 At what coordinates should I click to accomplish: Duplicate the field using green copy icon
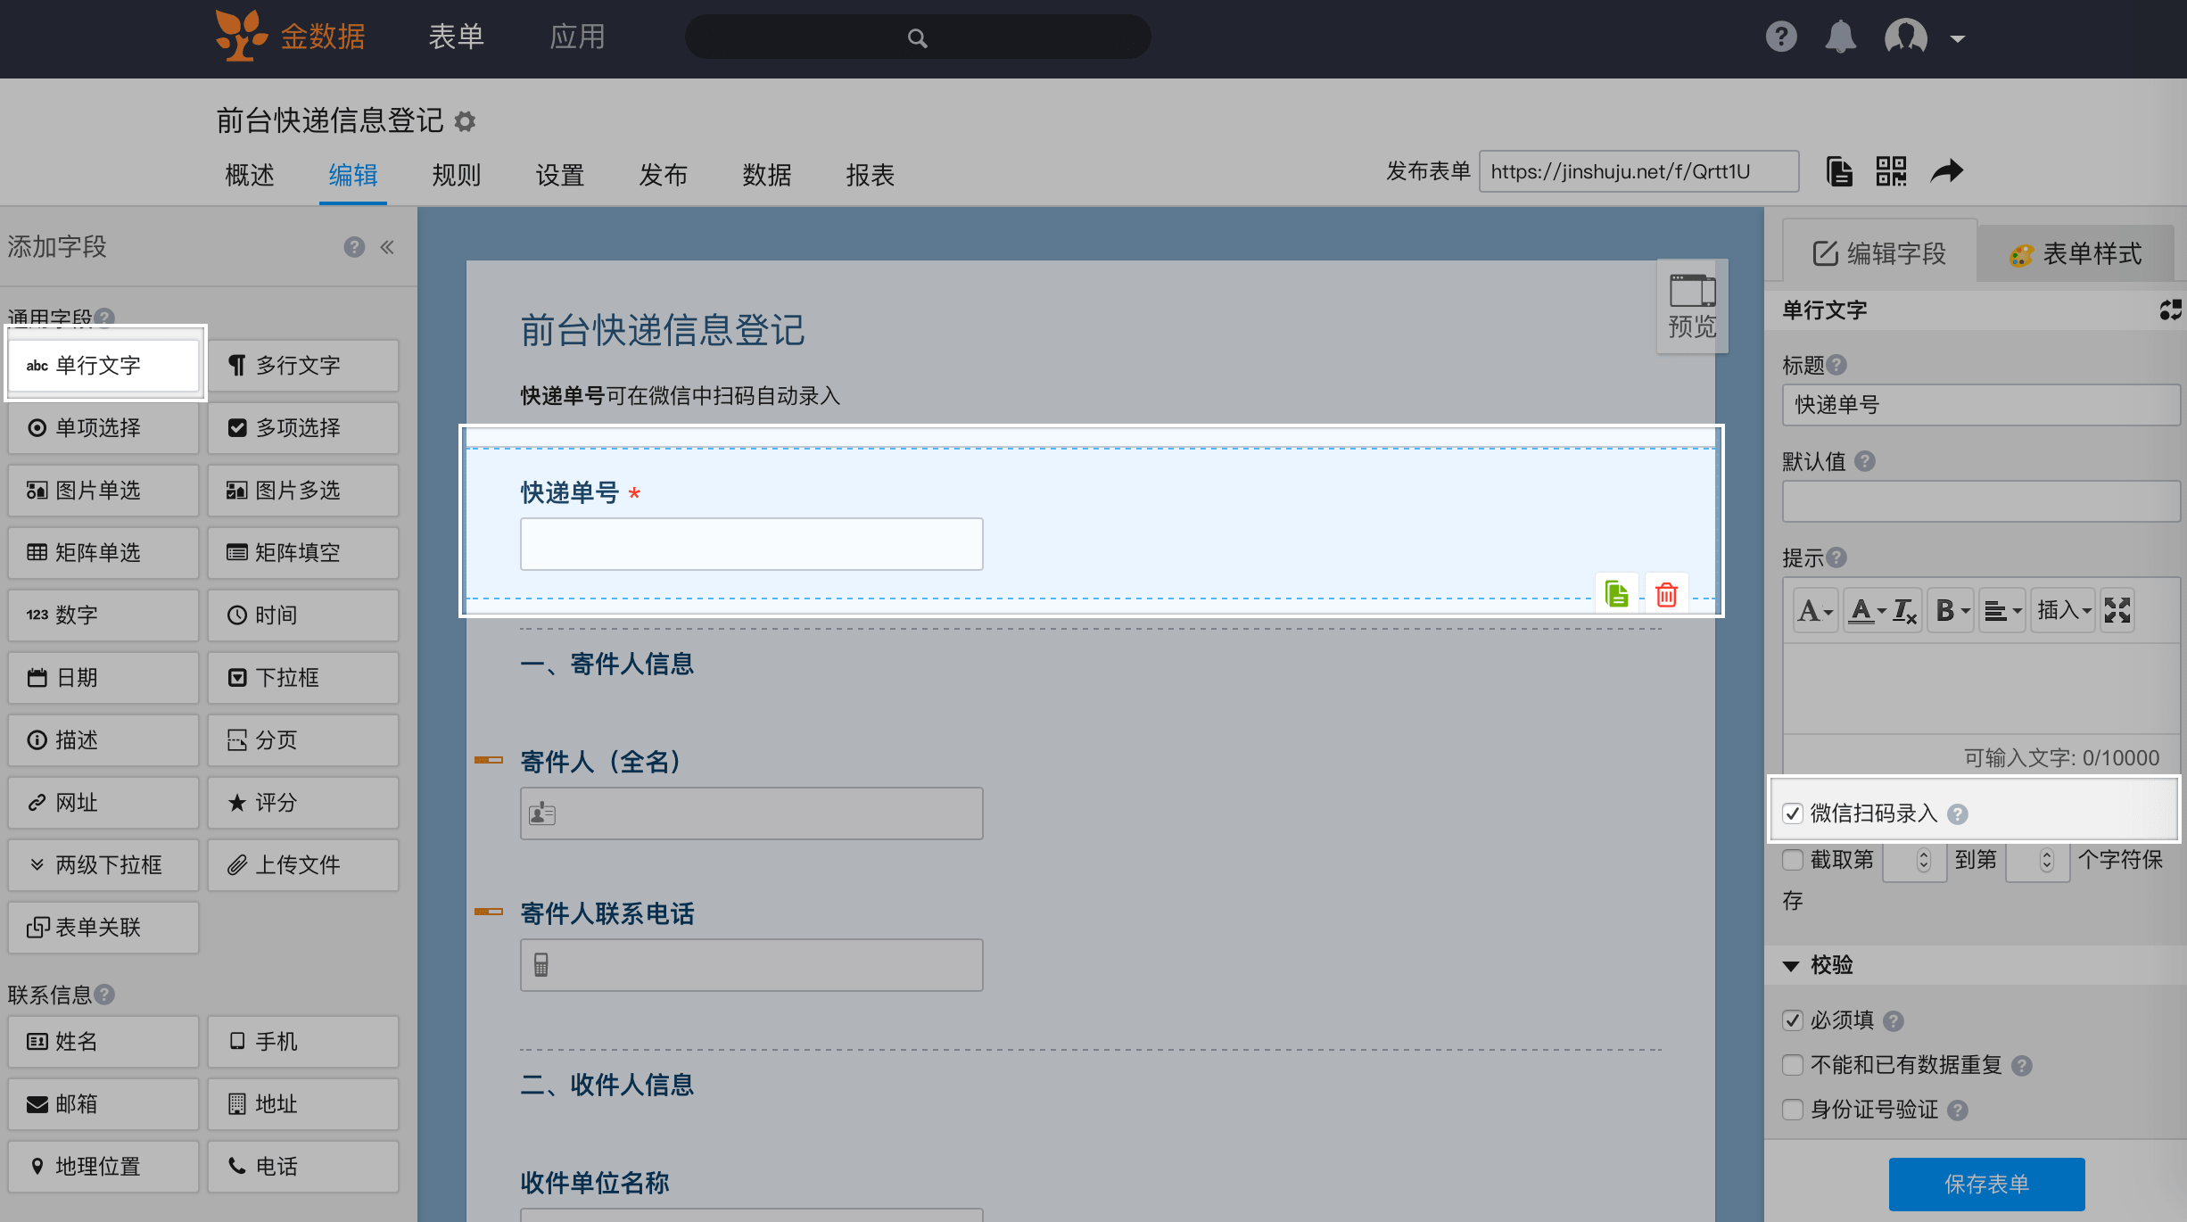tap(1616, 594)
